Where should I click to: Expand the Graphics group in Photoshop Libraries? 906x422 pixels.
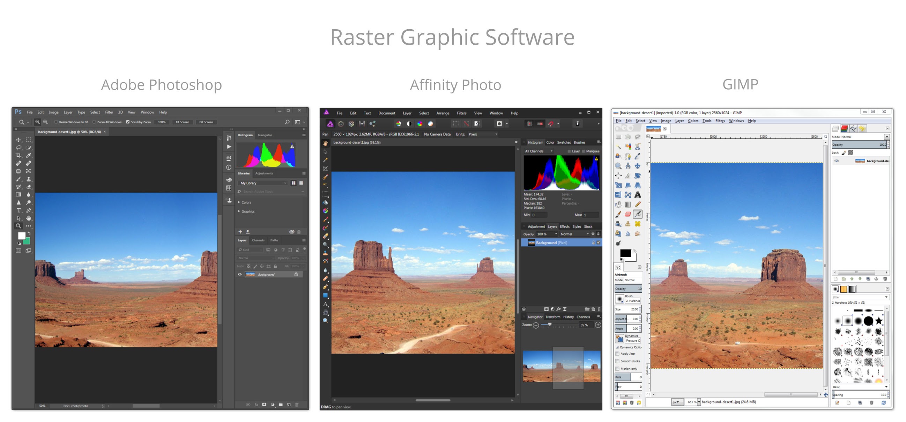pyautogui.click(x=239, y=212)
